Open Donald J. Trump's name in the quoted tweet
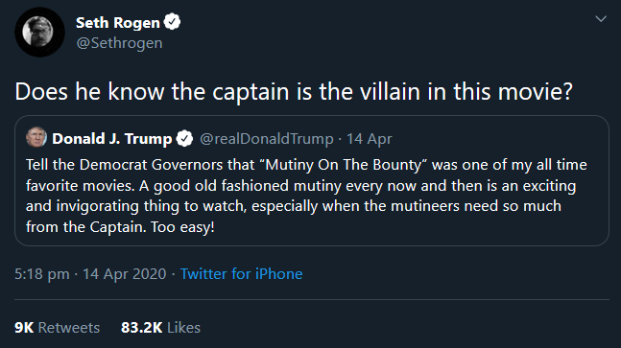 (112, 139)
